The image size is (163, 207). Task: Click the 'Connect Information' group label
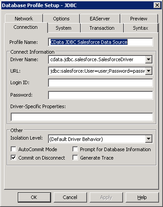(32, 52)
